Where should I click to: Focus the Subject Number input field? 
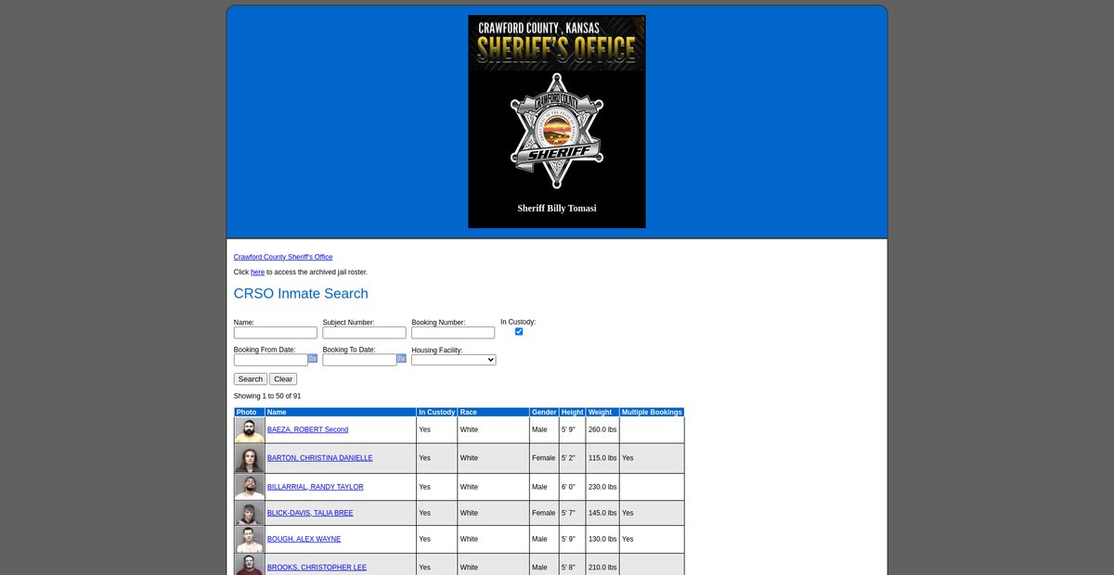[365, 333]
